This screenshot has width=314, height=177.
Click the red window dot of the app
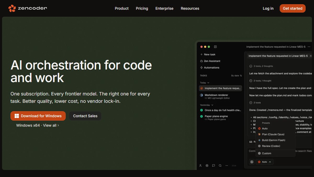(x=201, y=47)
